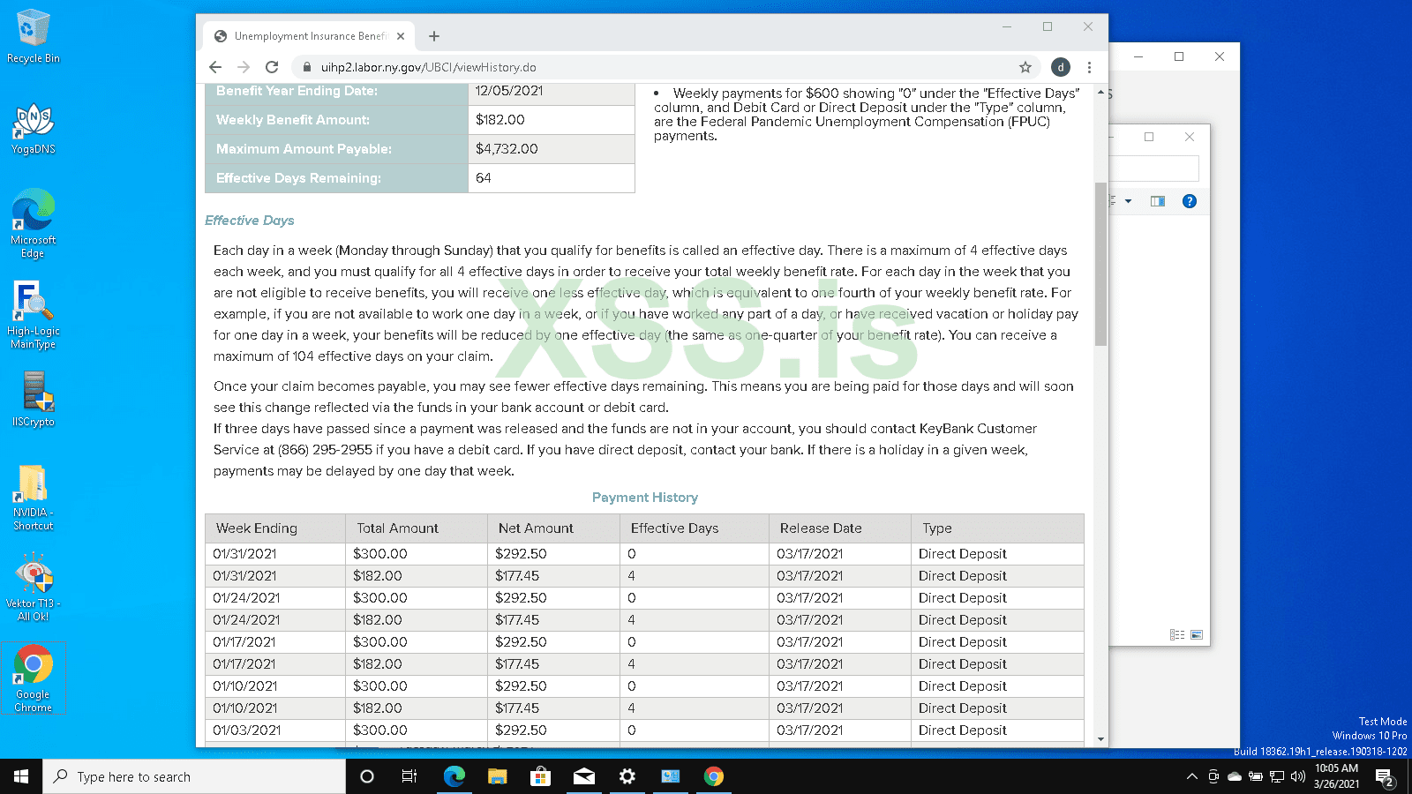Click the forward navigation arrow
Screen dimensions: 1412x794
click(x=244, y=67)
